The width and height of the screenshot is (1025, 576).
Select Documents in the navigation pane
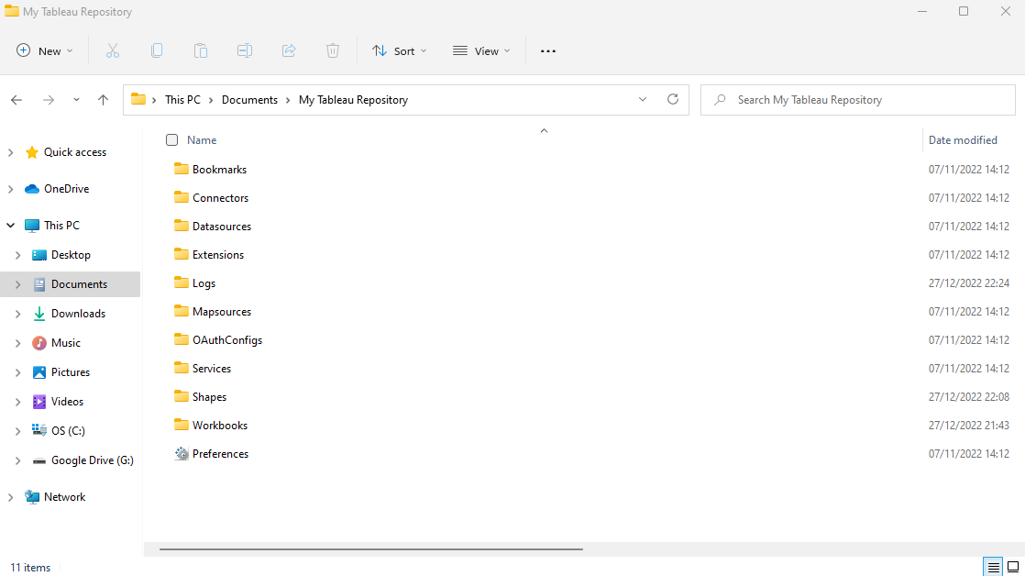[71, 284]
